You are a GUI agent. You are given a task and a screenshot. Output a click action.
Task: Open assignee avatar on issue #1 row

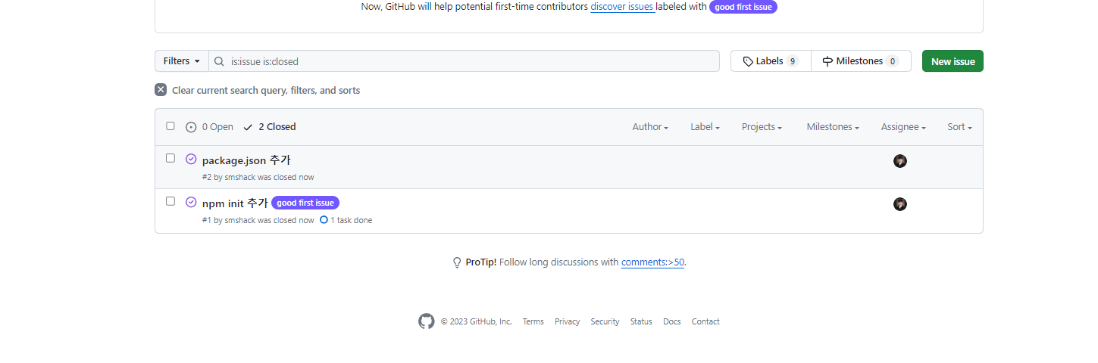(900, 204)
